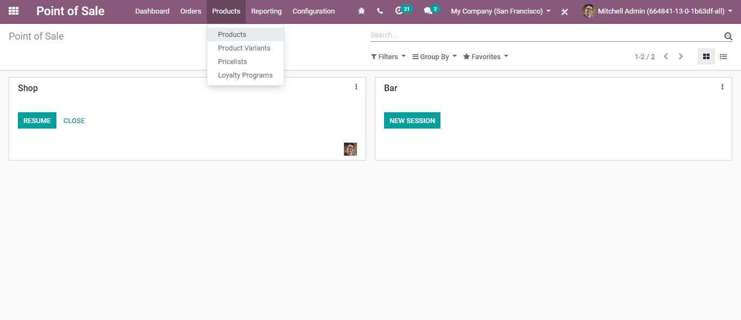Open the phone VoIP icon
Viewport: 741px width, 320px height.
[x=380, y=11]
